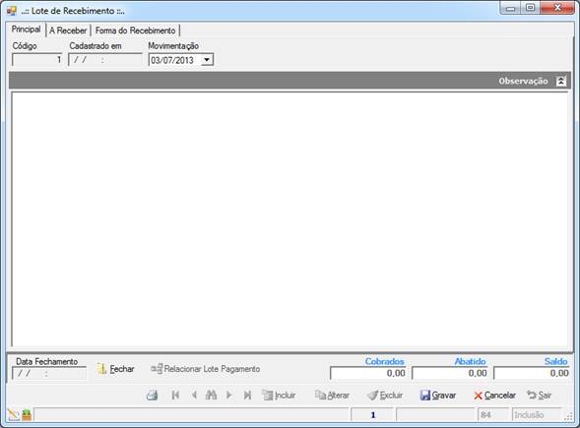580x428 pixels.
Task: Click the Abatido label link
Action: click(x=470, y=361)
